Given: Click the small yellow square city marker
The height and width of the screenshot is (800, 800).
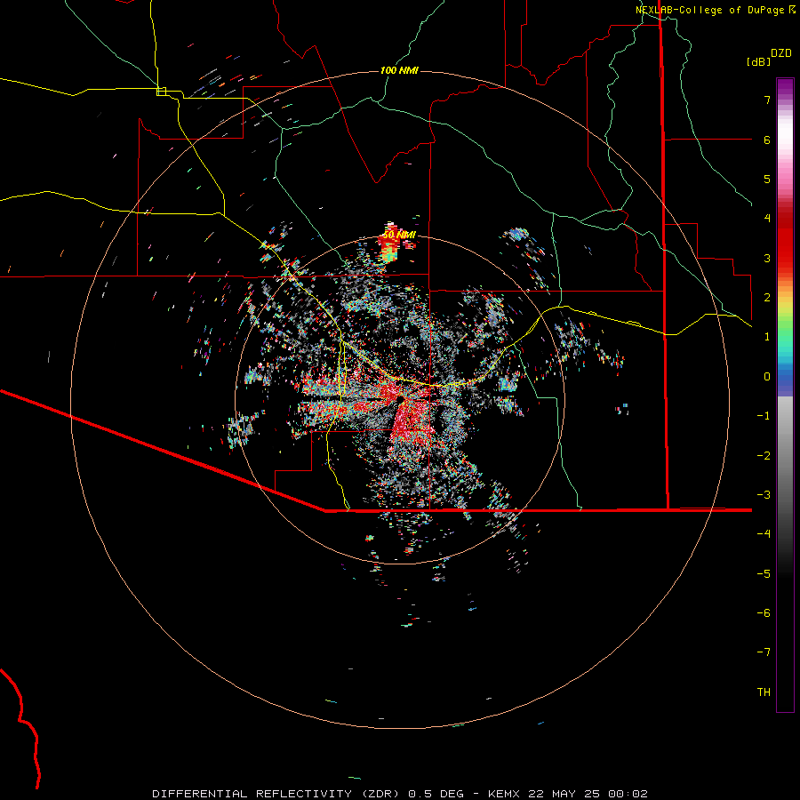Looking at the screenshot, I should click(x=161, y=92).
